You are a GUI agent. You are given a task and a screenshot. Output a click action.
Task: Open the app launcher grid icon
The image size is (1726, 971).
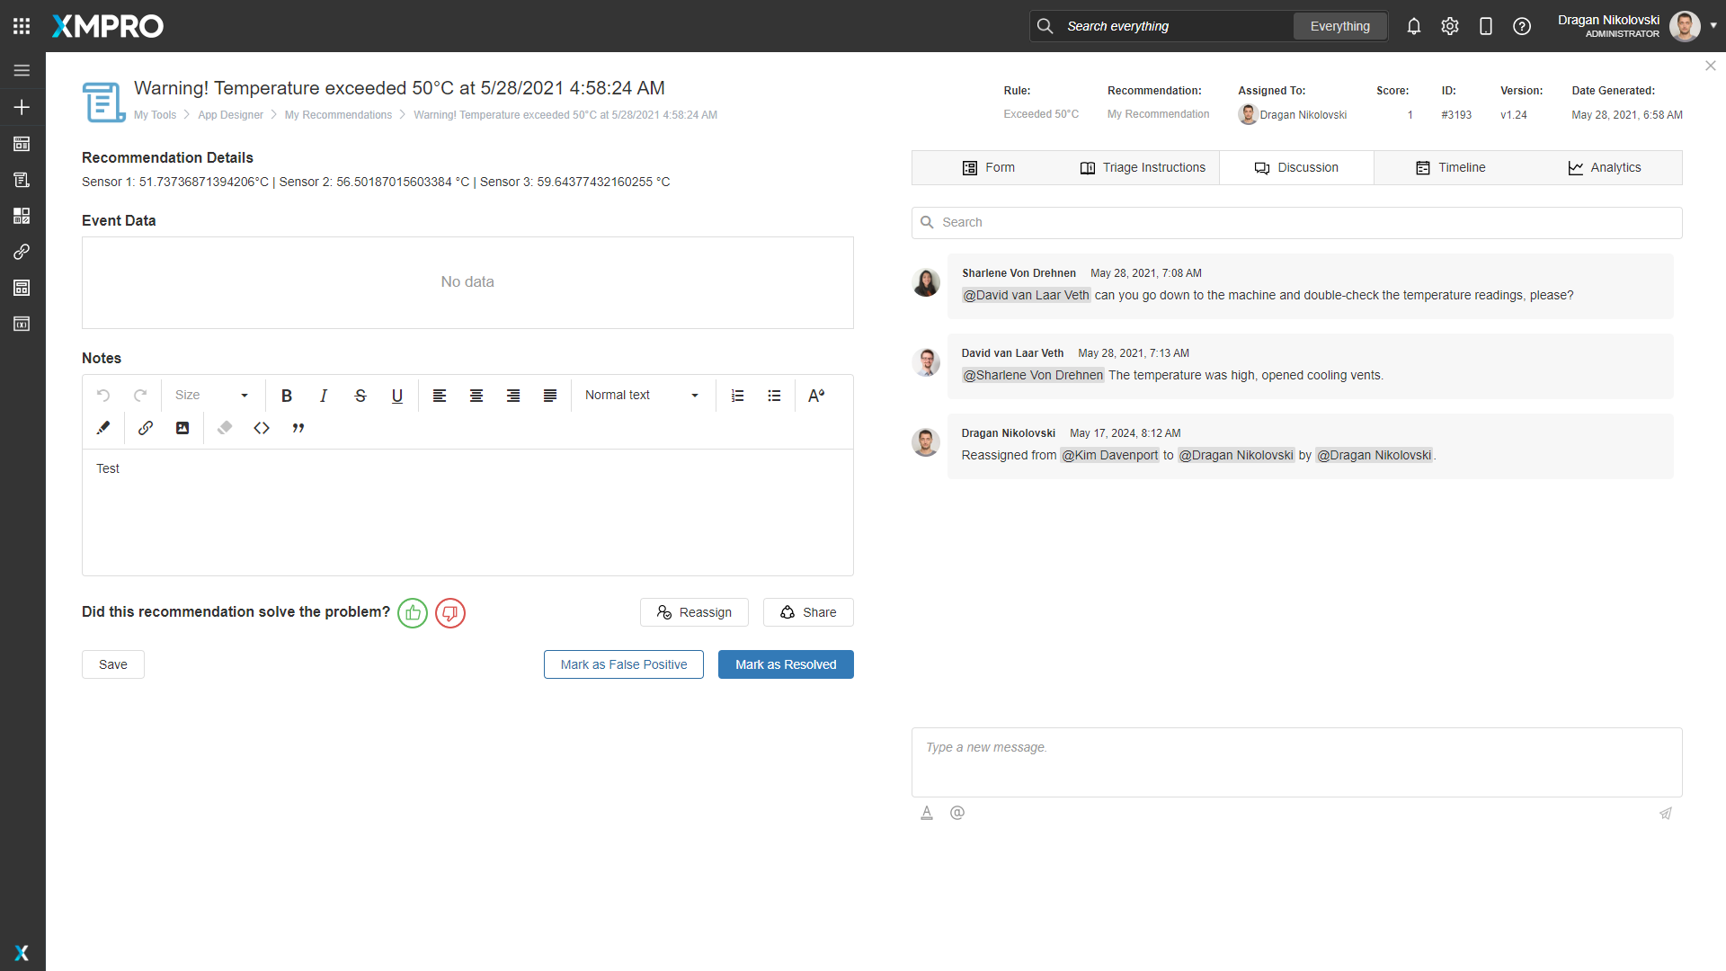[22, 26]
